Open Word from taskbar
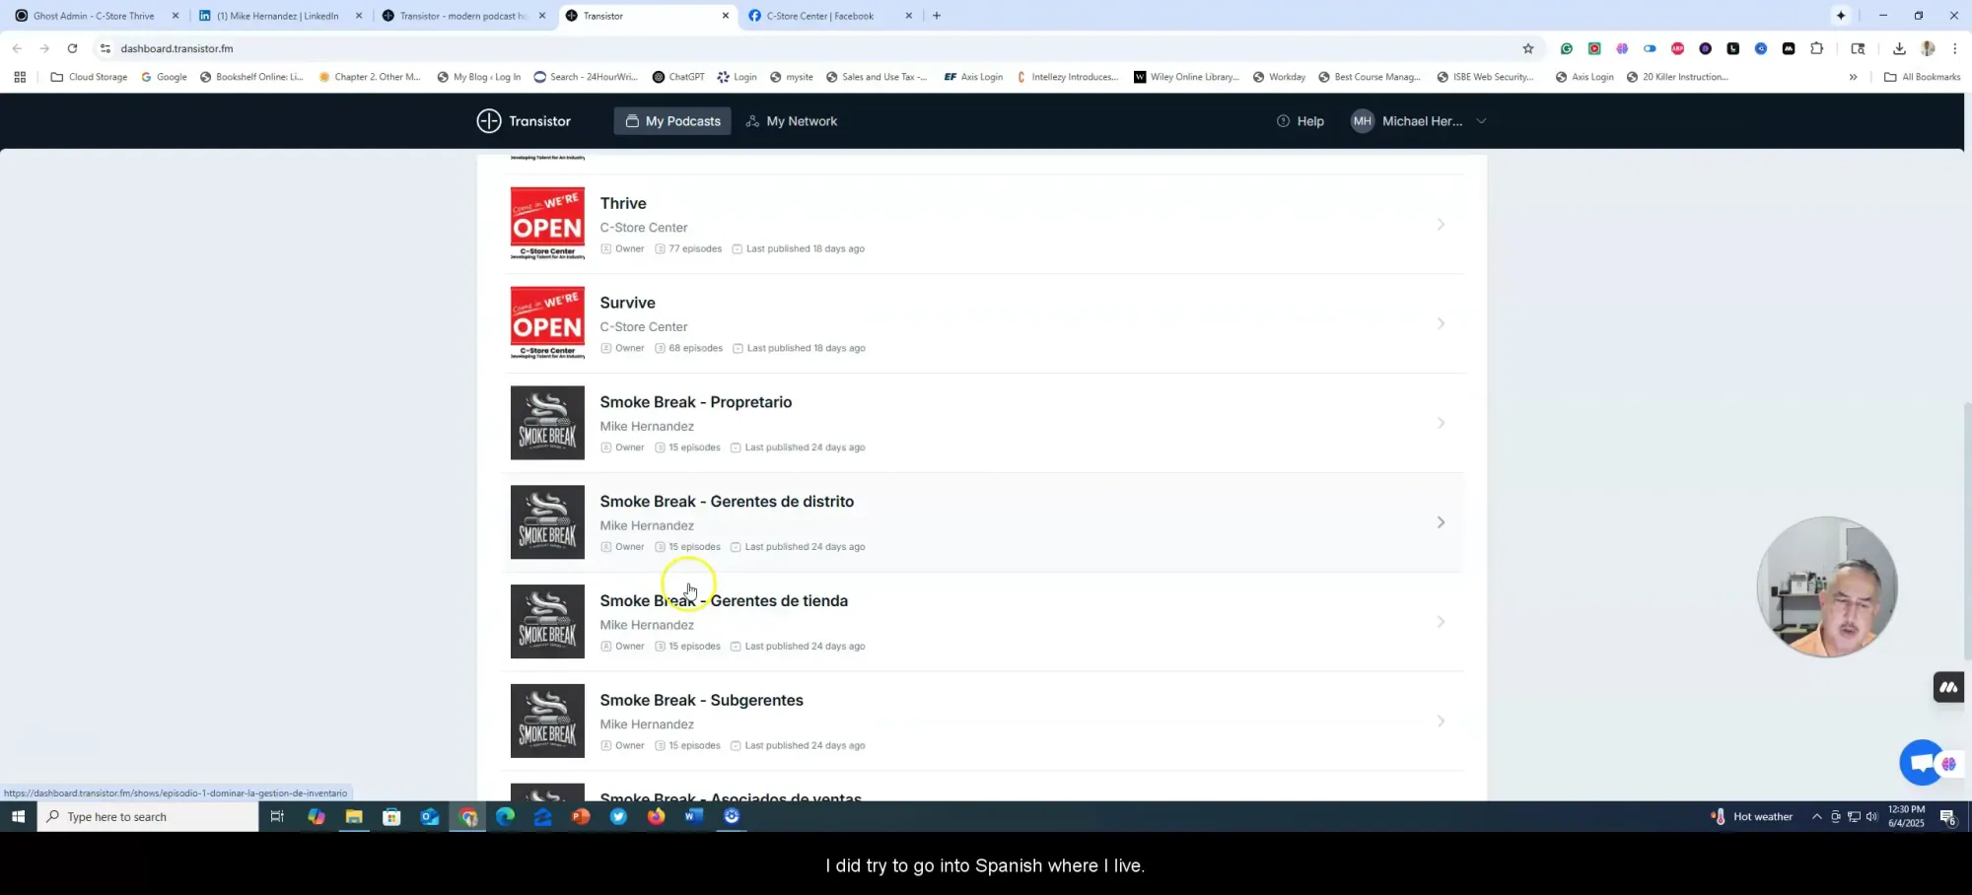Screen dimensions: 1972x895 694,816
